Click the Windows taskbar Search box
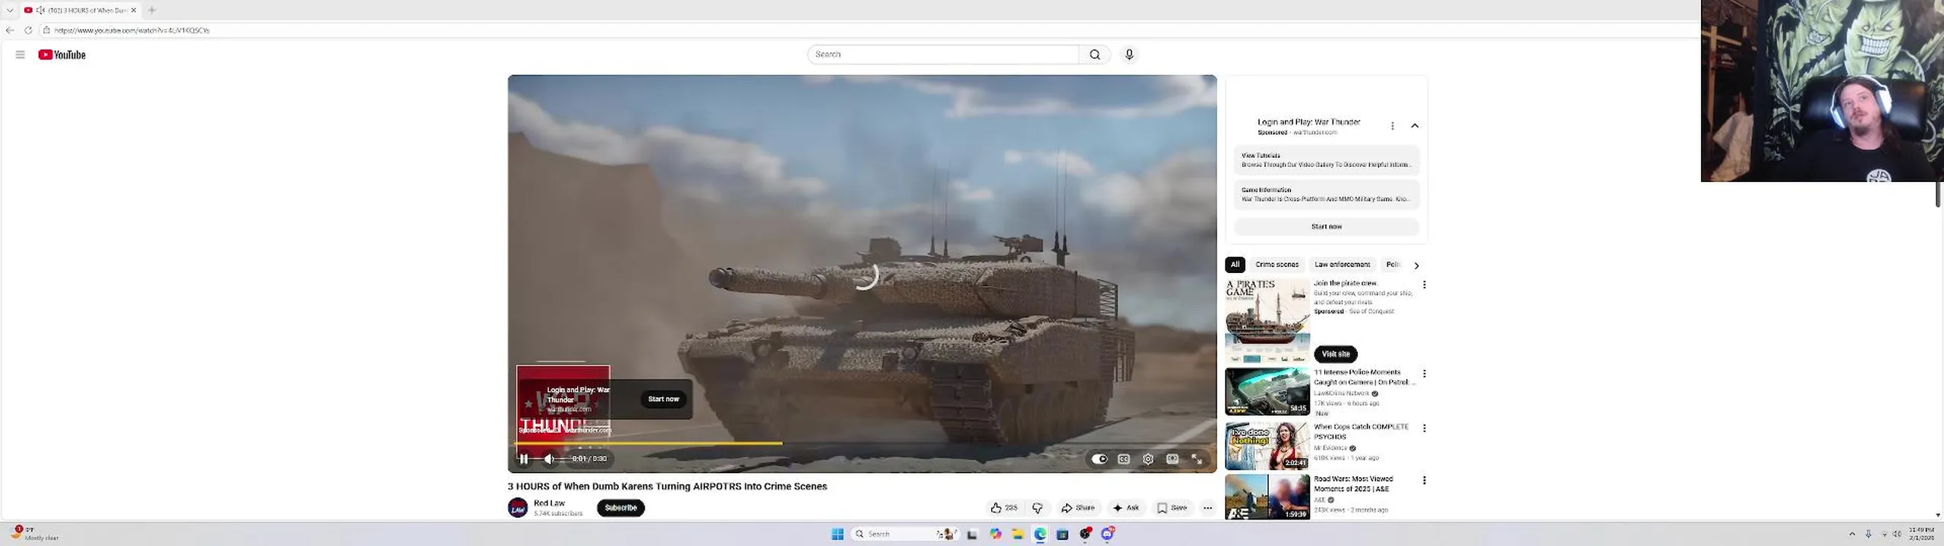The image size is (1944, 546). tap(906, 535)
